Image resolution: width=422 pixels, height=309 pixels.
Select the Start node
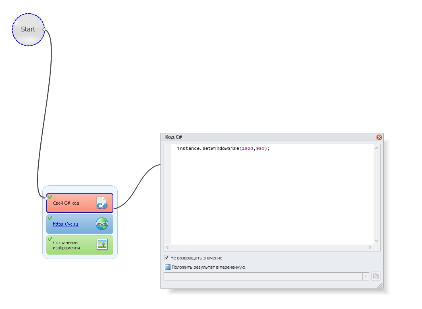click(x=28, y=29)
